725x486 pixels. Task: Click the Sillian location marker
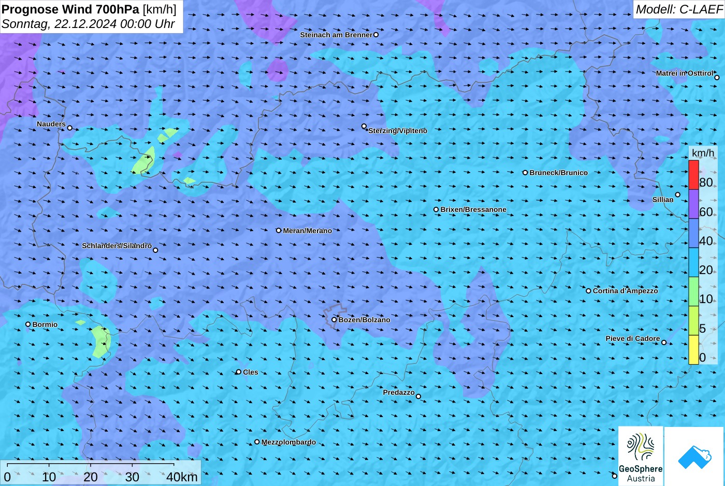click(x=678, y=195)
